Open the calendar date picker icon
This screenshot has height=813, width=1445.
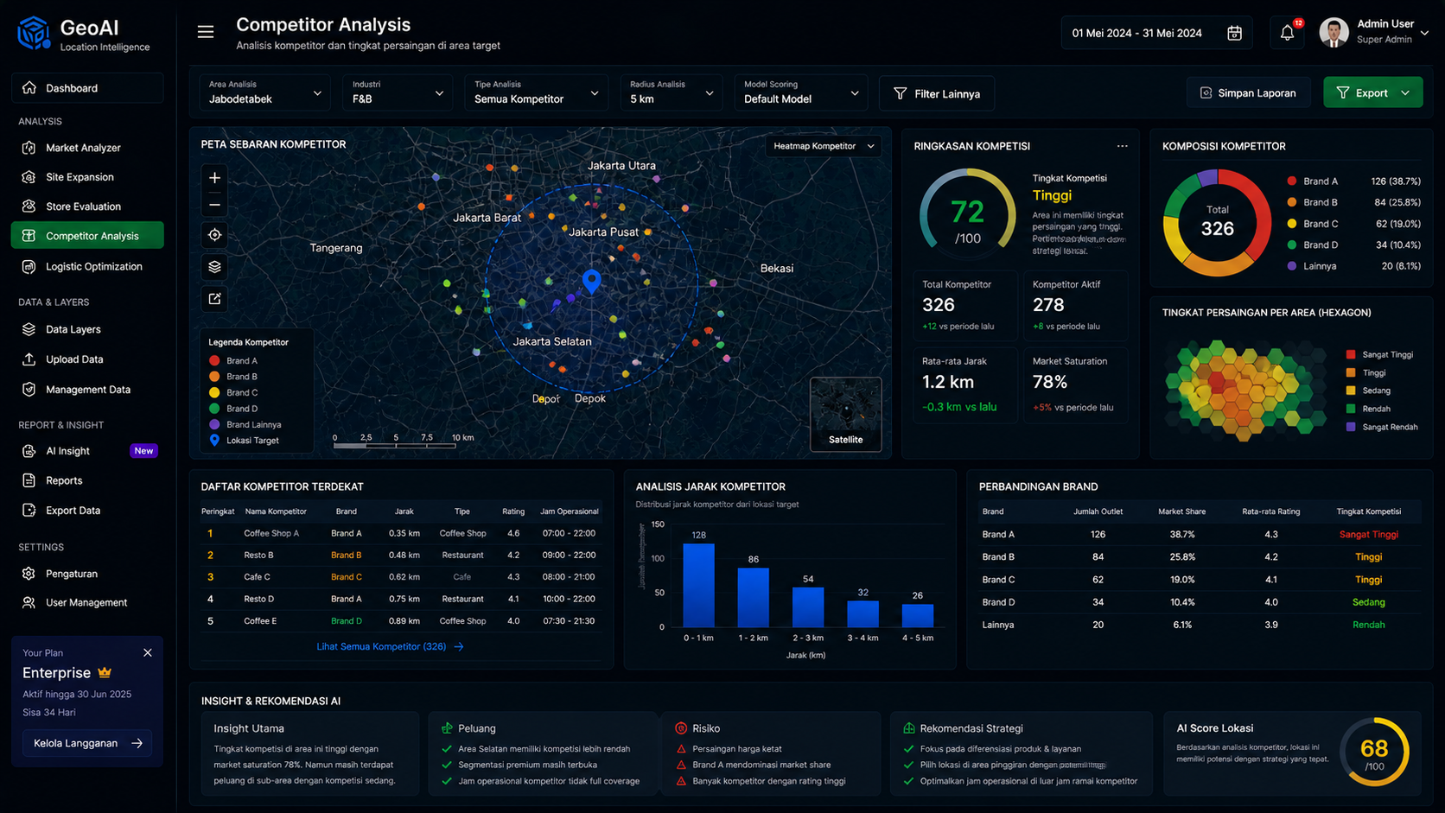1235,33
